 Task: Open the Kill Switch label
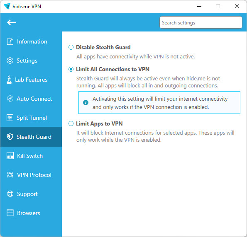(x=30, y=156)
